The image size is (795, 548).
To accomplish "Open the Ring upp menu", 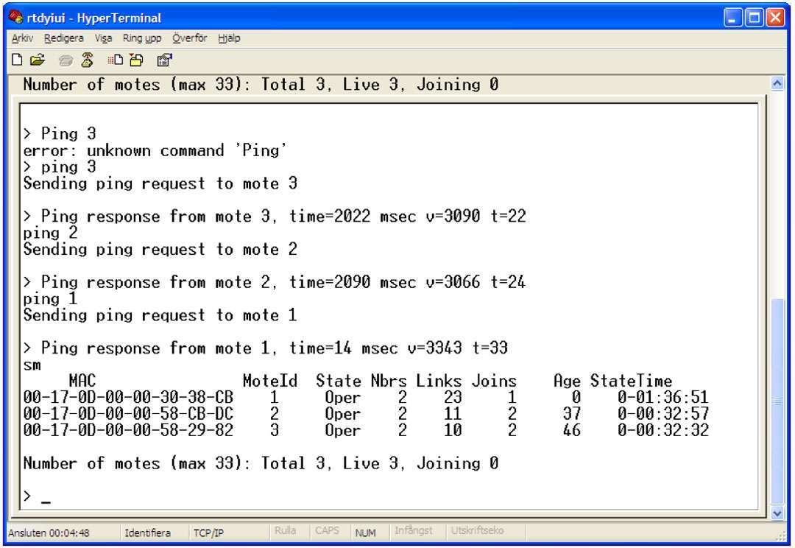I will [x=142, y=38].
